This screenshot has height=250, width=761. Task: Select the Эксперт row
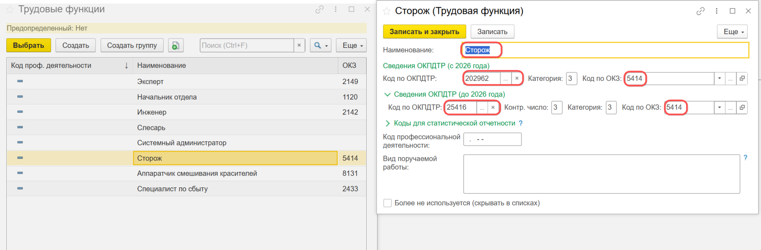tap(186, 81)
